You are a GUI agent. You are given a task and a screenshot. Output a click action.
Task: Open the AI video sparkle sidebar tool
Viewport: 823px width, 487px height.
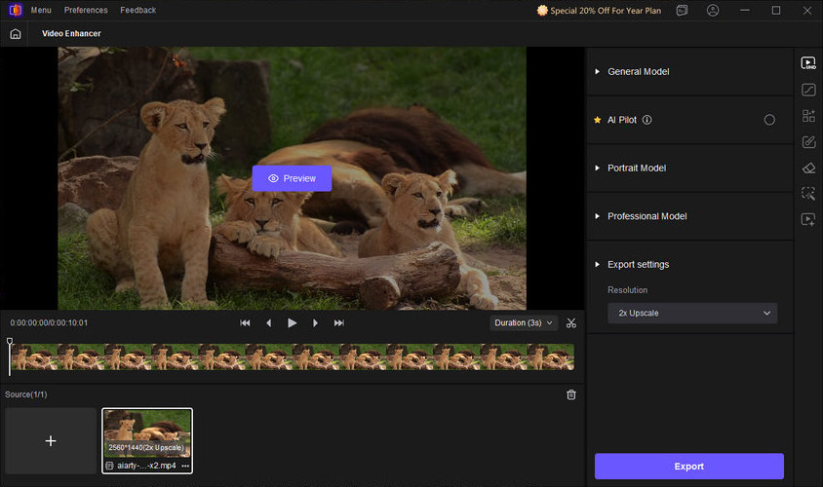click(808, 219)
